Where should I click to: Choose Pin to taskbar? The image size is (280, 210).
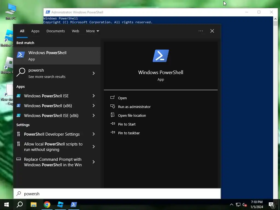pyautogui.click(x=129, y=133)
